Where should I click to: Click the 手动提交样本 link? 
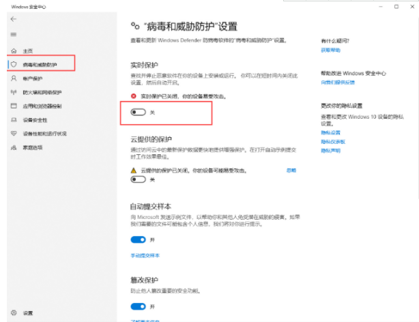(x=145, y=255)
